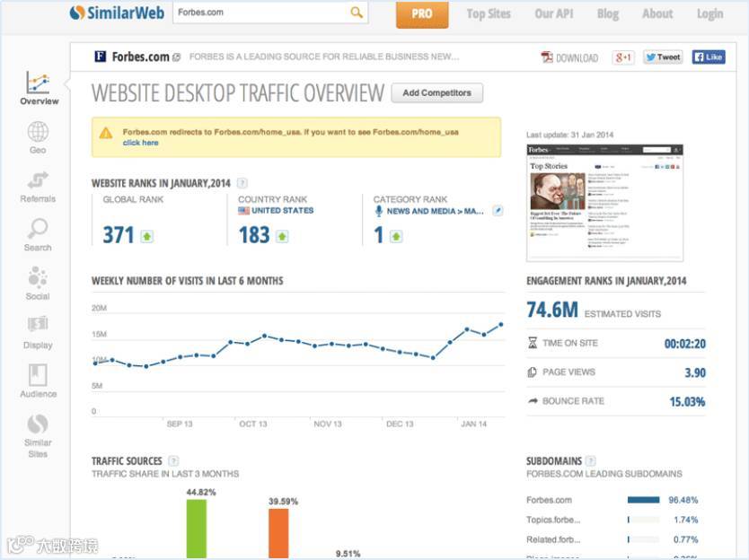Go to Top Sites

(x=489, y=13)
